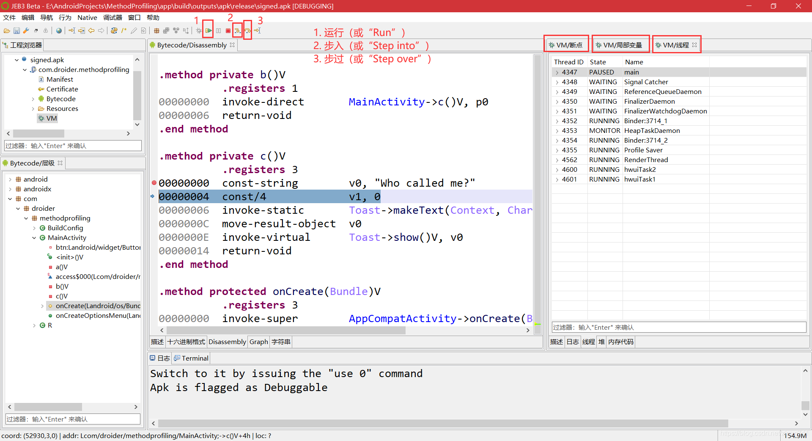This screenshot has width=812, height=441.
Task: Open the Terminal tab
Action: (x=191, y=358)
